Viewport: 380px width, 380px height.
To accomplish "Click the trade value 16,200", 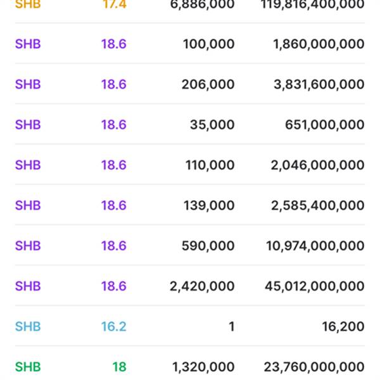I will 343,327.
